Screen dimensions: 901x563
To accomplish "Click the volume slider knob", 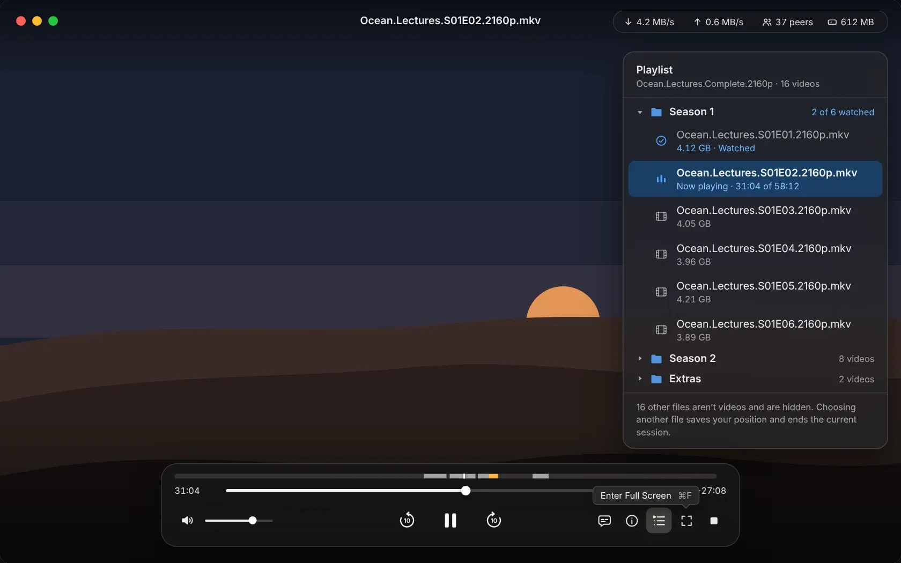I will tap(253, 521).
